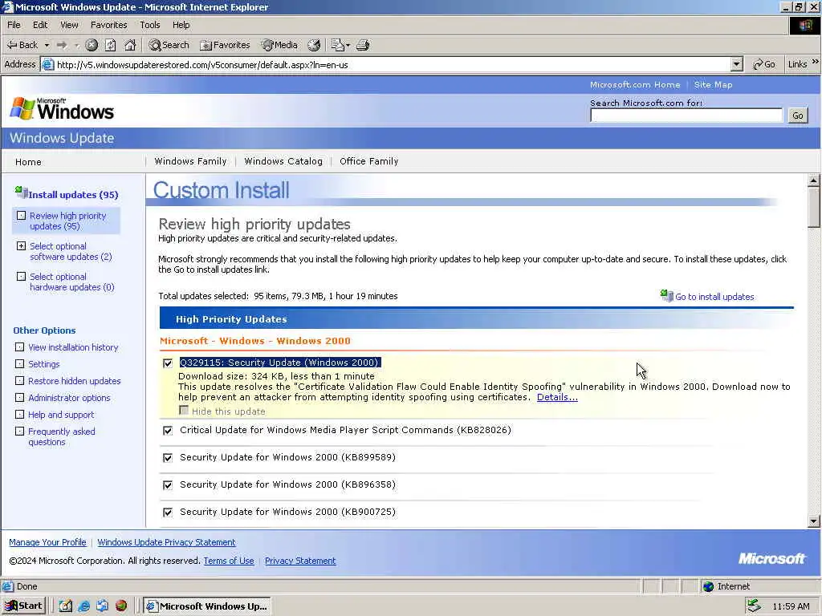Open the Edit menu
Viewport: 822px width, 616px height.
[x=40, y=25]
